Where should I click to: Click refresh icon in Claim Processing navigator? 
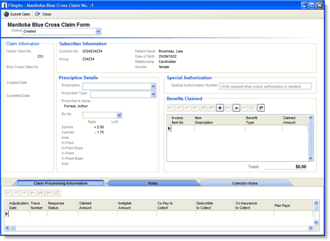pos(57,193)
